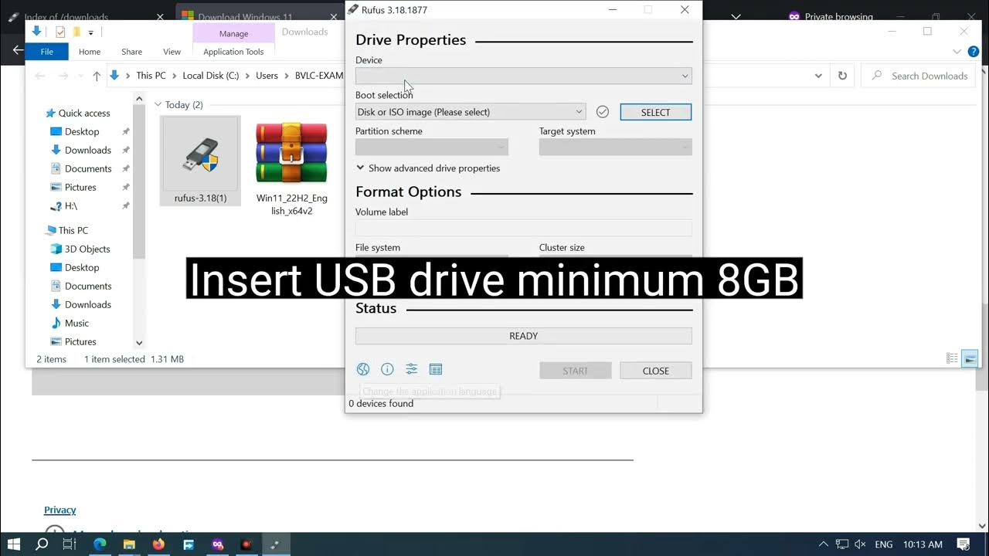Open the notification center icon
Image resolution: width=989 pixels, height=556 pixels.
(x=964, y=544)
